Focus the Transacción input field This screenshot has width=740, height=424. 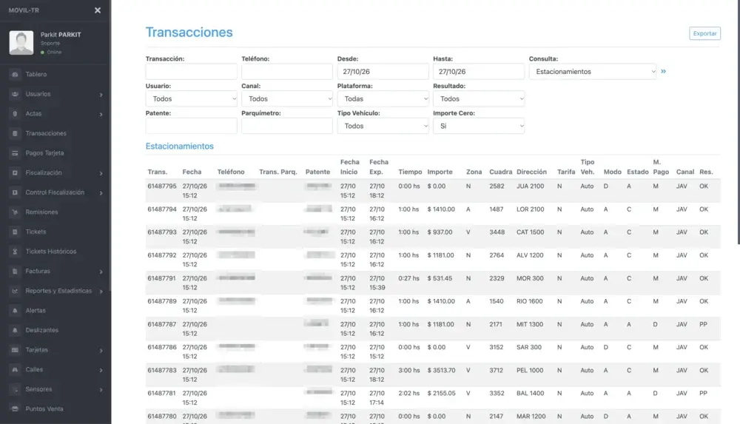pos(191,72)
